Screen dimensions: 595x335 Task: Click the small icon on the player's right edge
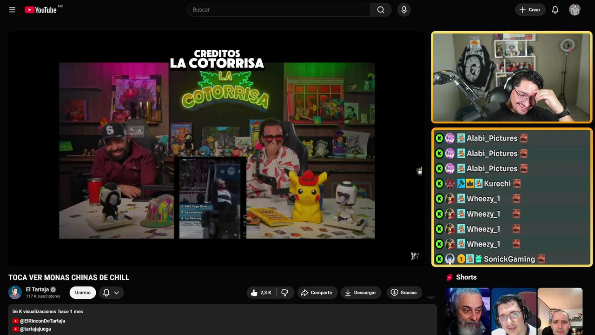tap(419, 171)
